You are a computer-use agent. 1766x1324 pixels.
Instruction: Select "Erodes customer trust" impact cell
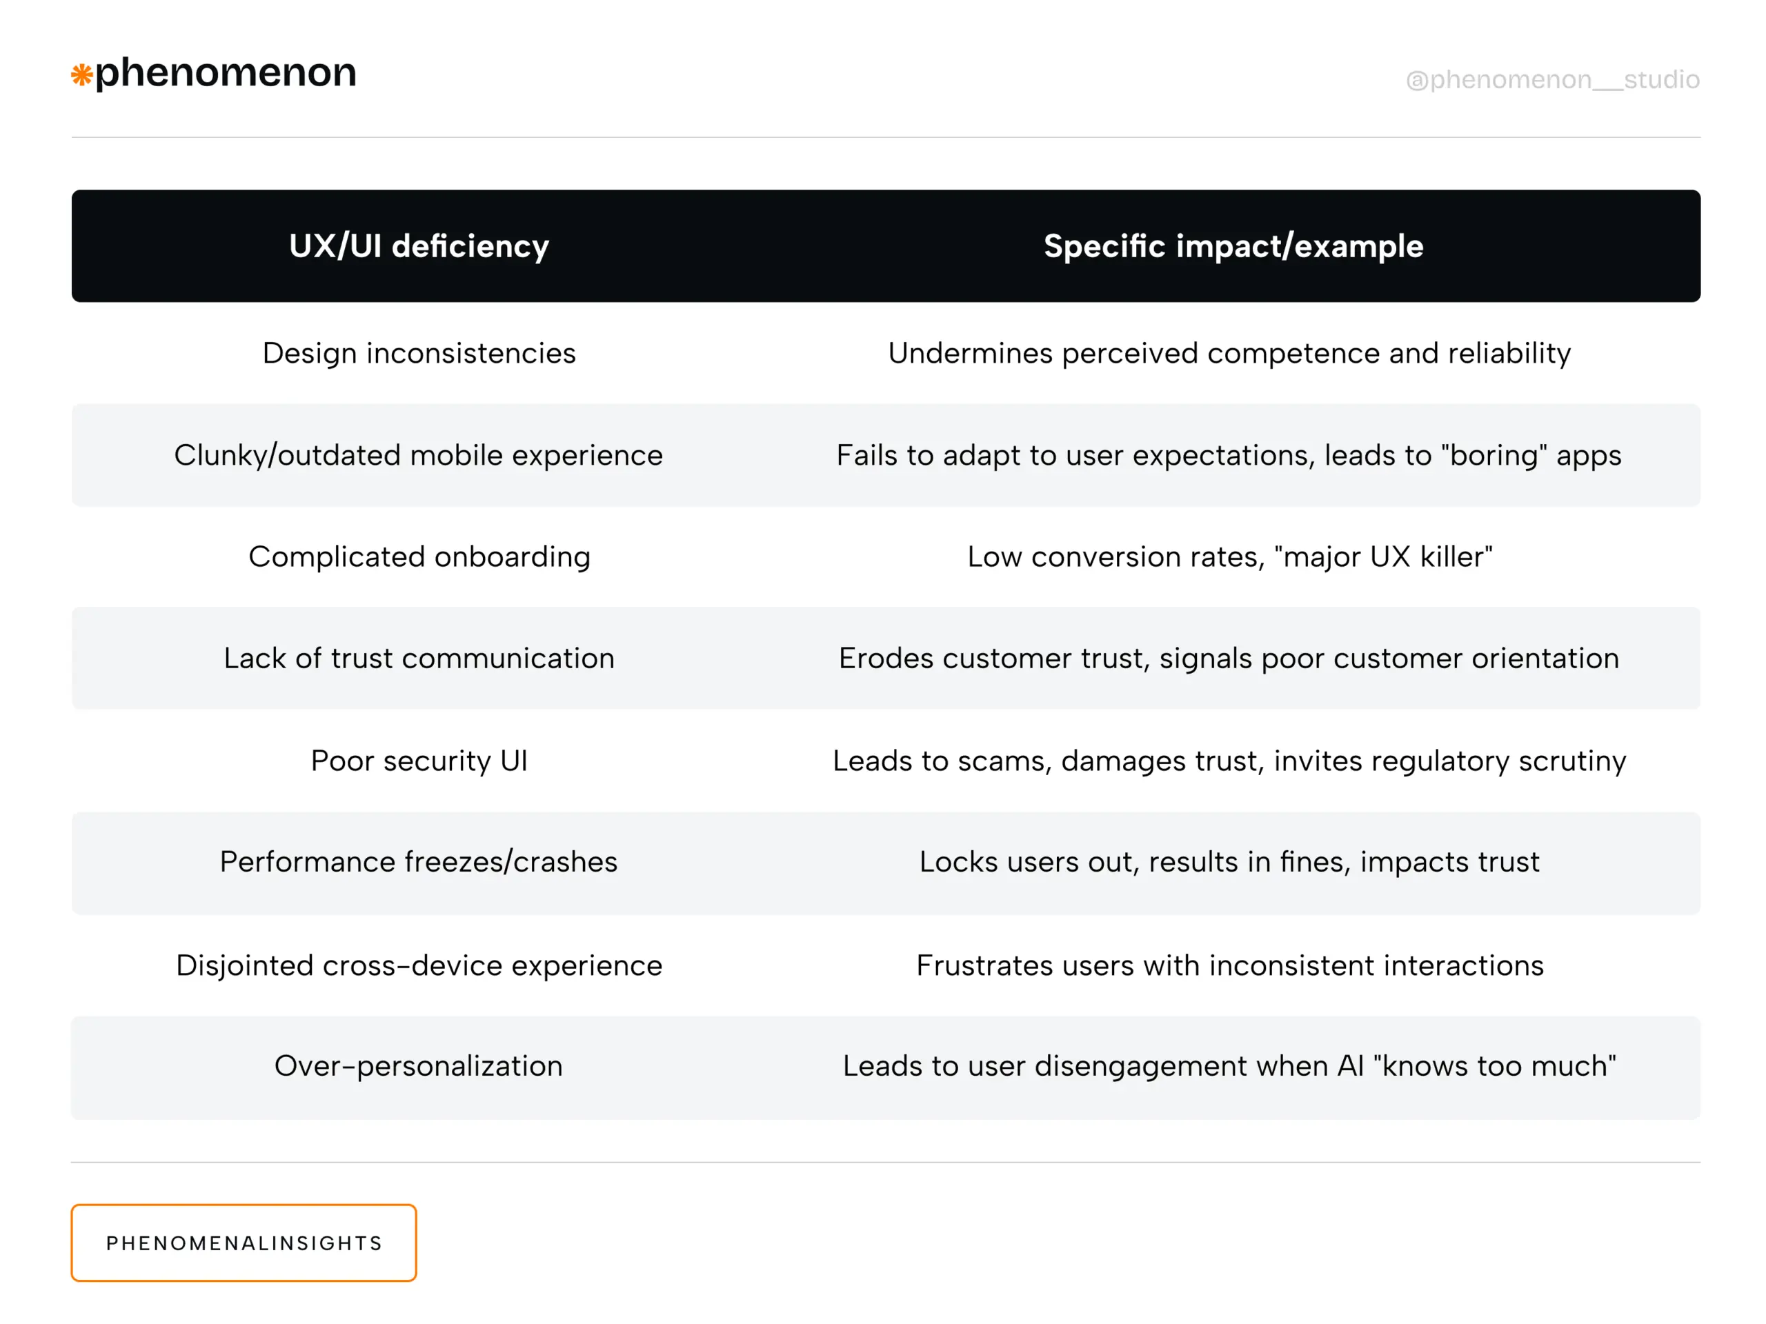(1229, 659)
